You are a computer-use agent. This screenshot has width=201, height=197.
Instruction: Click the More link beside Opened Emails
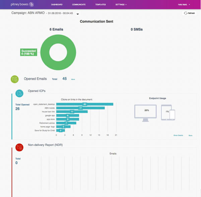click(73, 79)
